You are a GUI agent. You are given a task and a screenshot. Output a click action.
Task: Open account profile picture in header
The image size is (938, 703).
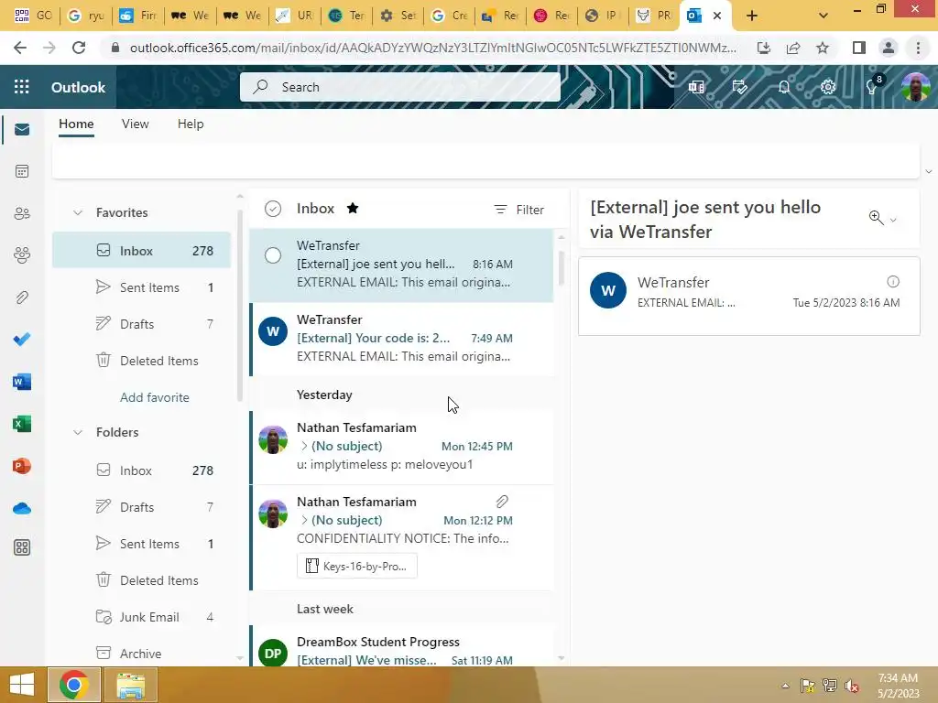[x=915, y=87]
